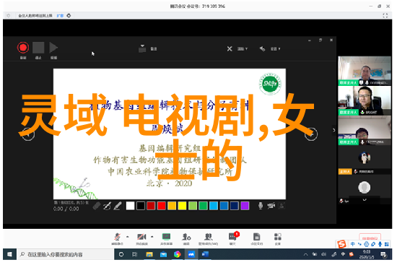This screenshot has height=265, width=397.
Task: Open the Windows Start menu
Action: 9,254
